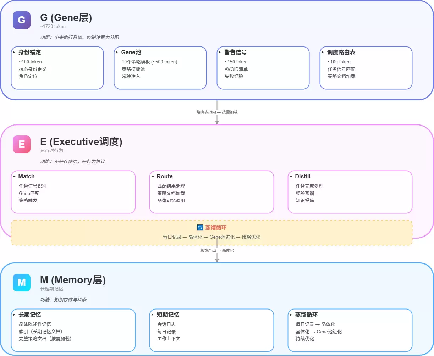Toggle the Route card disclosure triangle

[x=153, y=176]
